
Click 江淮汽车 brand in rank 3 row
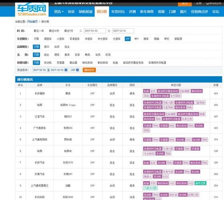40,116
